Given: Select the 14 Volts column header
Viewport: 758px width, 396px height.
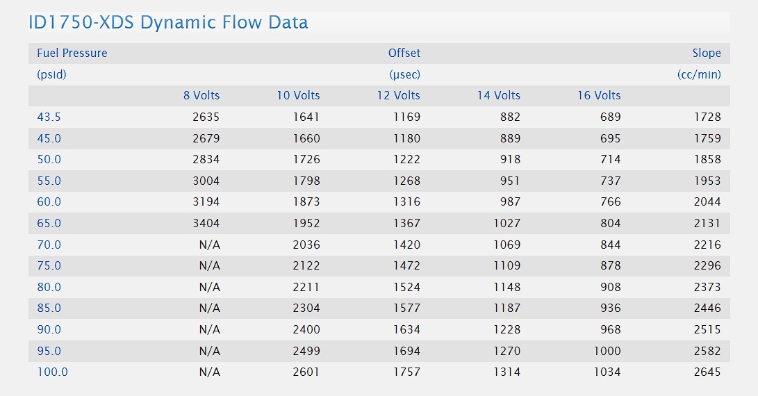Looking at the screenshot, I should [498, 95].
